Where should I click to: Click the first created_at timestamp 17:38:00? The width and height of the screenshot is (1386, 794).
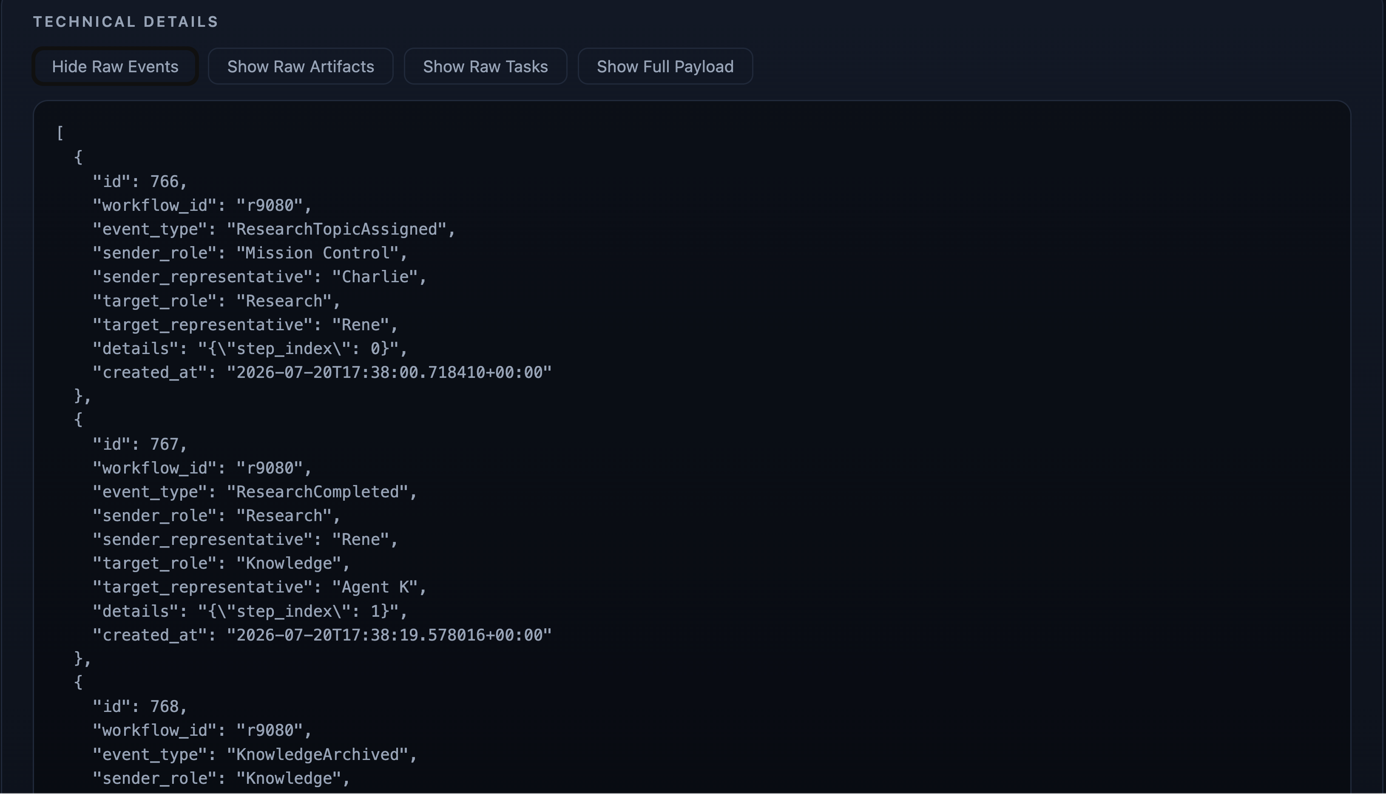pyautogui.click(x=389, y=372)
